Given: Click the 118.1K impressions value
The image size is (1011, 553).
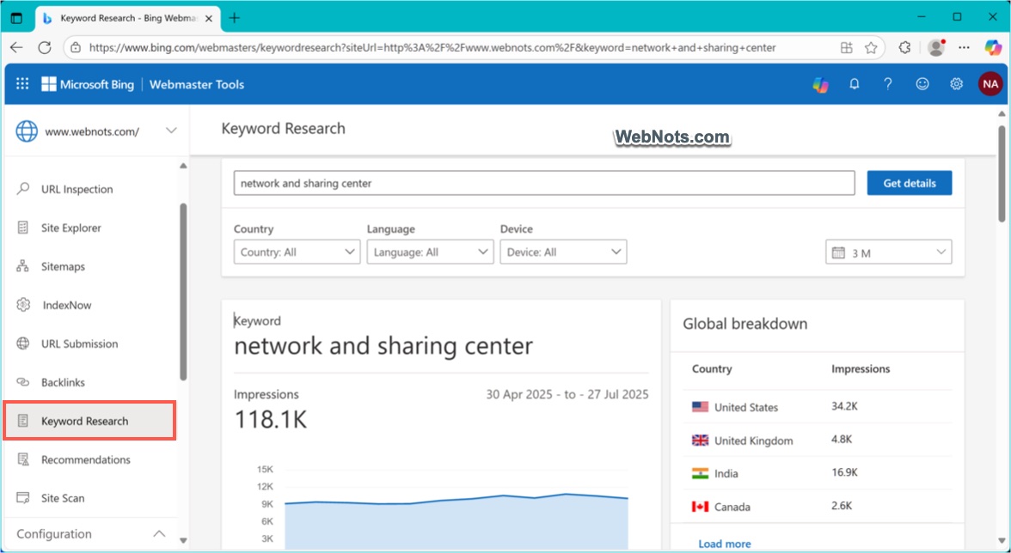Looking at the screenshot, I should 270,420.
